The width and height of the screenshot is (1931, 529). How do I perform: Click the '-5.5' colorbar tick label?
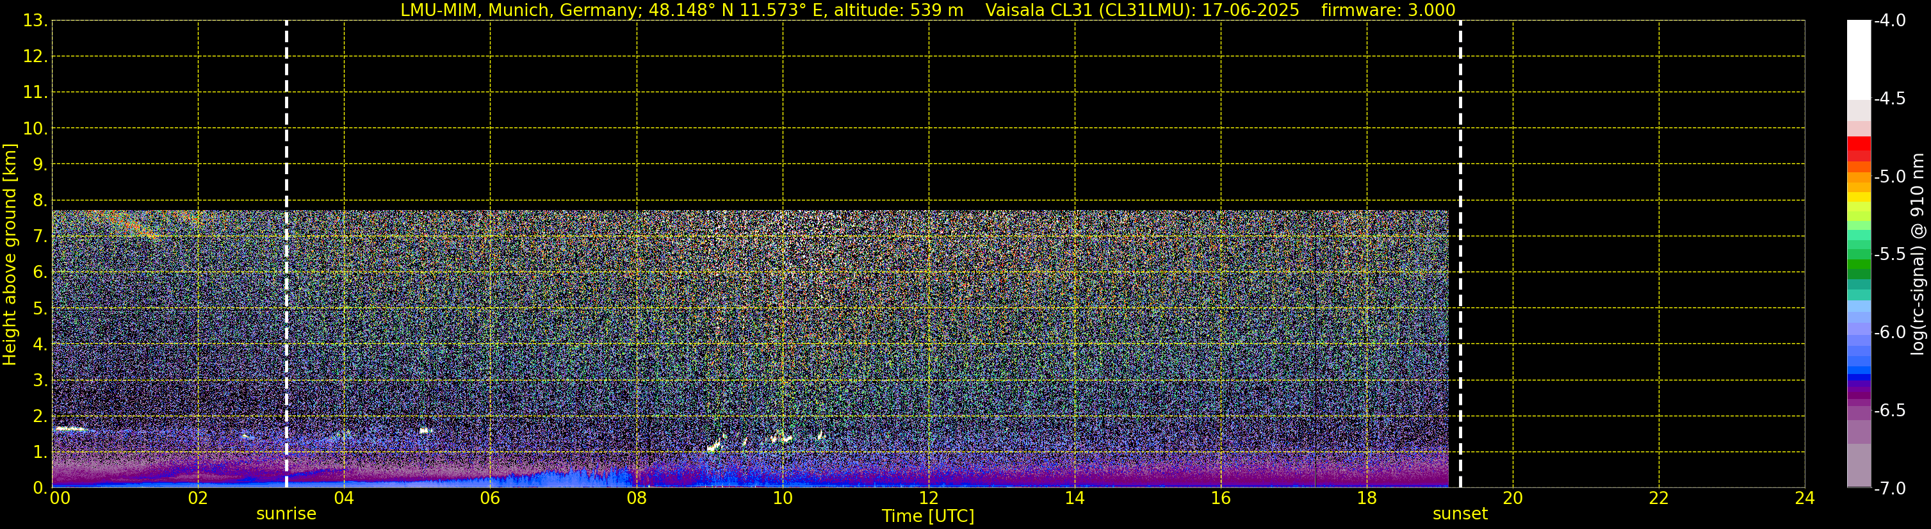click(x=1890, y=255)
